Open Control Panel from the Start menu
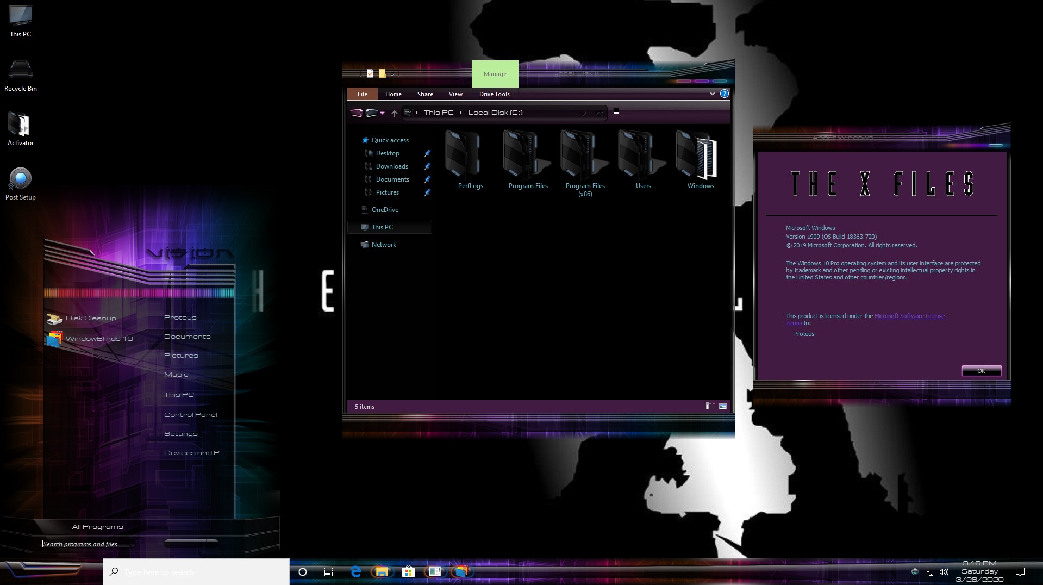Viewport: 1043px width, 585px height. point(190,415)
